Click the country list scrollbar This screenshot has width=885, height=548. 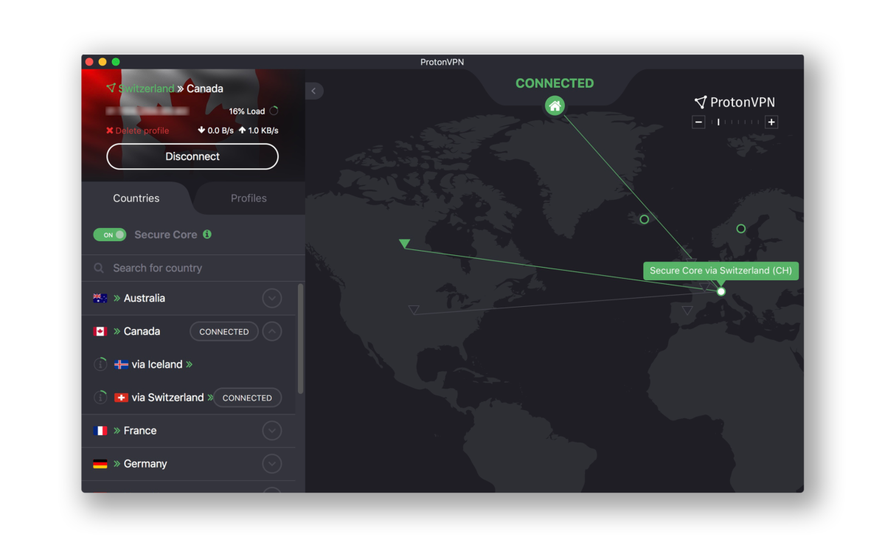pos(300,339)
